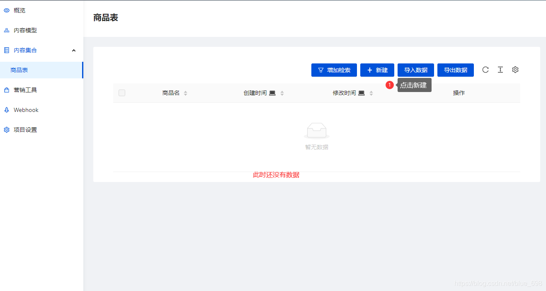Viewport: 546px width, 291px height.
Task: Change row density with column-height icon
Action: click(x=500, y=70)
